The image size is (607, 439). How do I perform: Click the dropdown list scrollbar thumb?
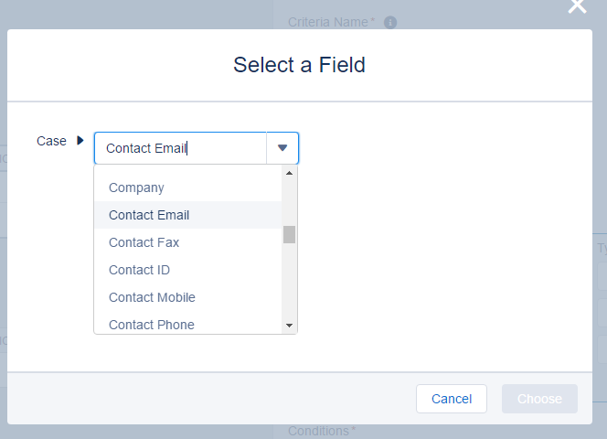pyautogui.click(x=289, y=234)
